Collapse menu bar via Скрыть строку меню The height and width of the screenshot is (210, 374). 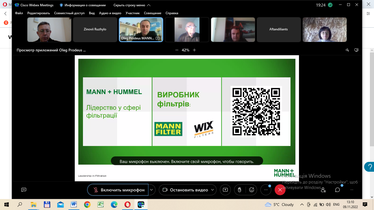click(132, 5)
